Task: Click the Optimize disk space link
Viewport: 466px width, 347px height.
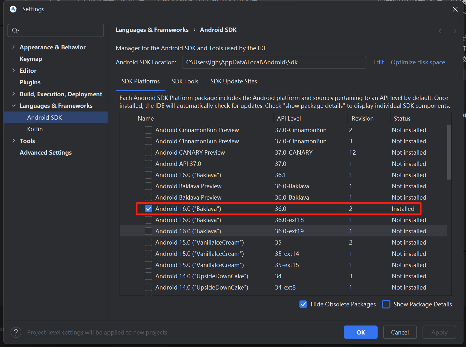Action: click(418, 62)
